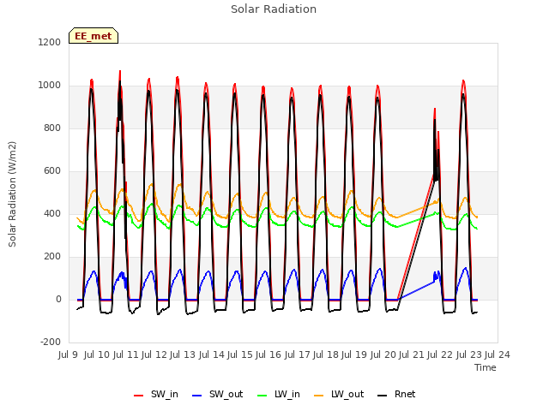Click the Jul 10 x-axis tick label
Screen dimensions: 549x411
click(x=97, y=355)
